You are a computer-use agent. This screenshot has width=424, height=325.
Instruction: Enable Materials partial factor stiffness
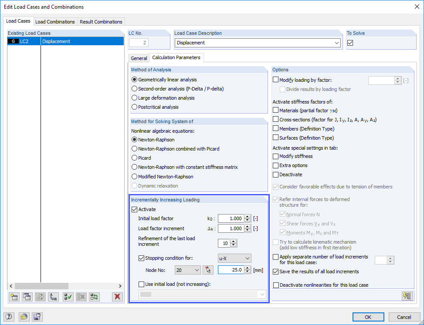275,110
